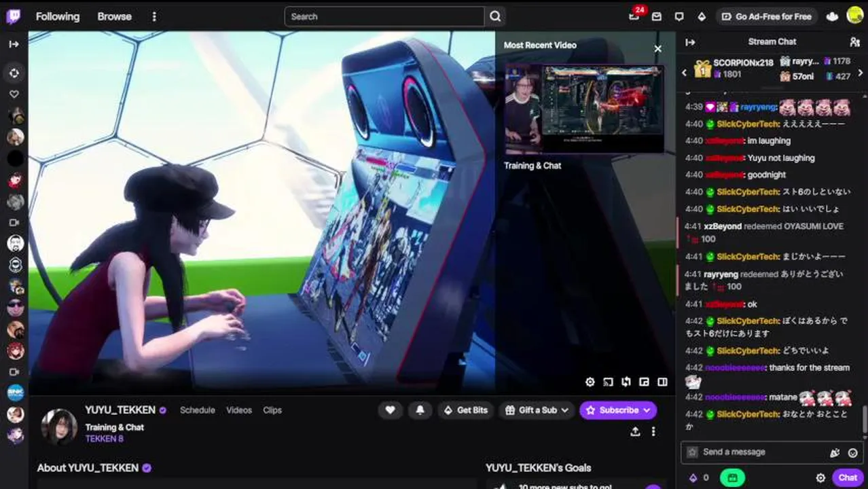868x489 pixels.
Task: Click in the Search field
Action: 384,16
